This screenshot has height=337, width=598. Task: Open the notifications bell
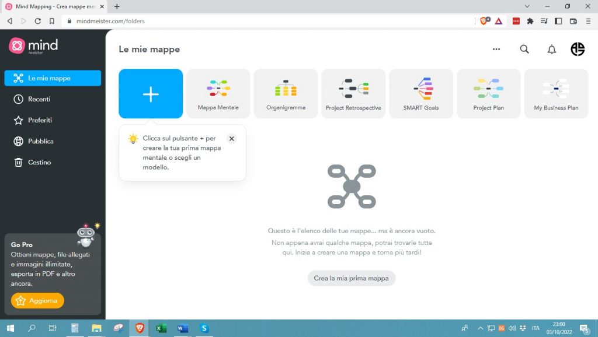[551, 50]
